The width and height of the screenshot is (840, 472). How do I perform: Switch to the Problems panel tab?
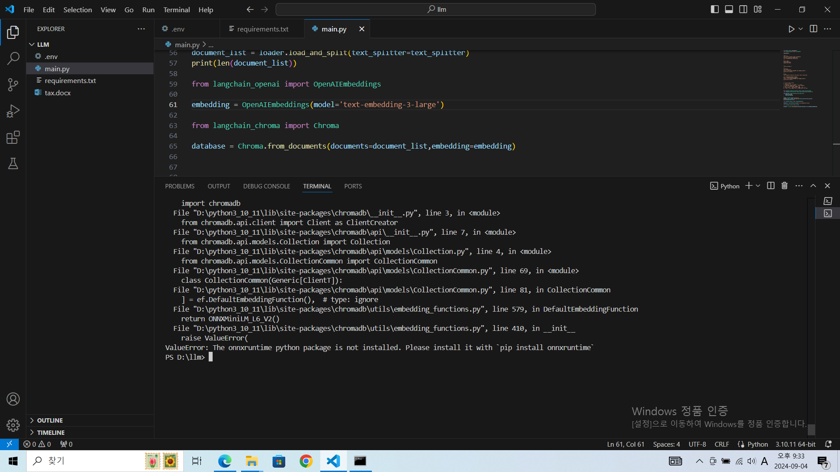click(179, 186)
